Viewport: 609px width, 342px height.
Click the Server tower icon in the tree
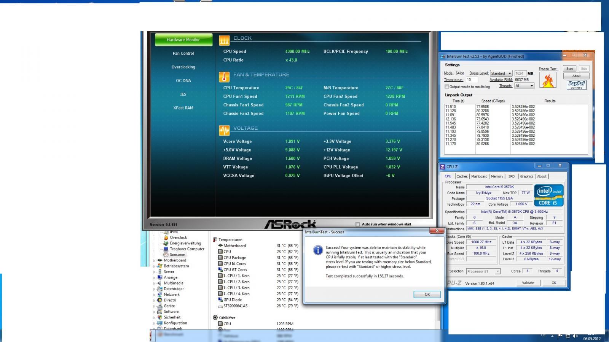point(160,272)
